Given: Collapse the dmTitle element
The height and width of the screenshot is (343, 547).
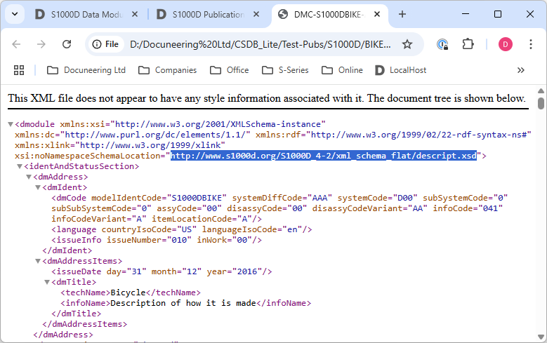Looking at the screenshot, I should (x=47, y=282).
